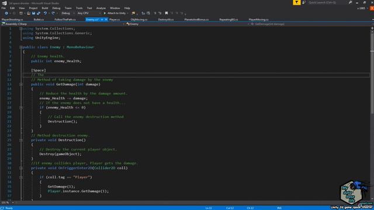Click the orange user account avatar

coord(372,8)
